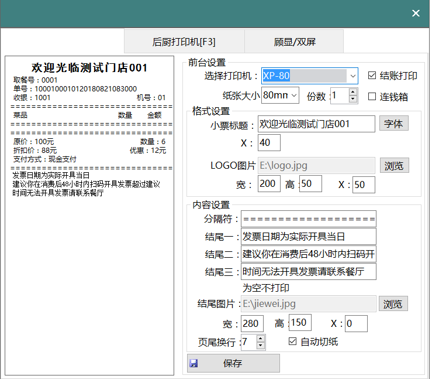Click the 字体 font button
Image resolution: width=432 pixels, height=379 pixels.
(394, 124)
